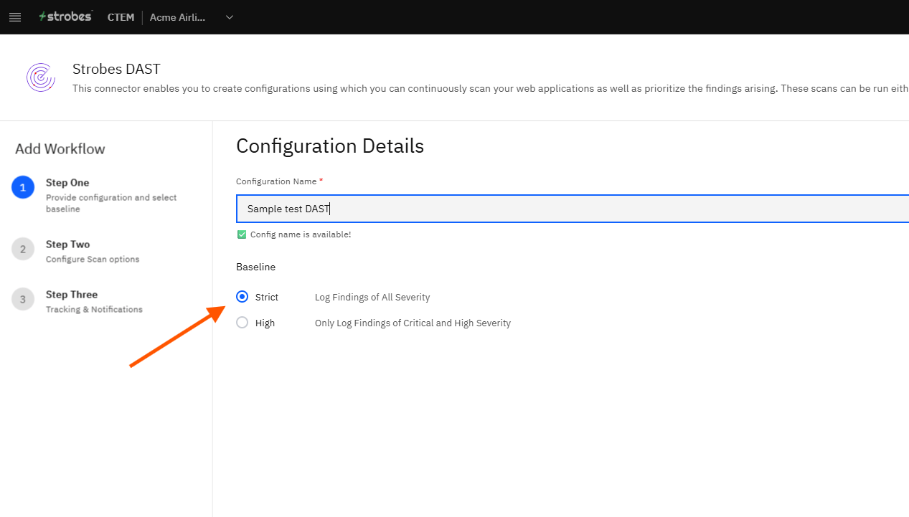Select the CTEM product label
Screen dimensions: 909x517
[x=121, y=17]
